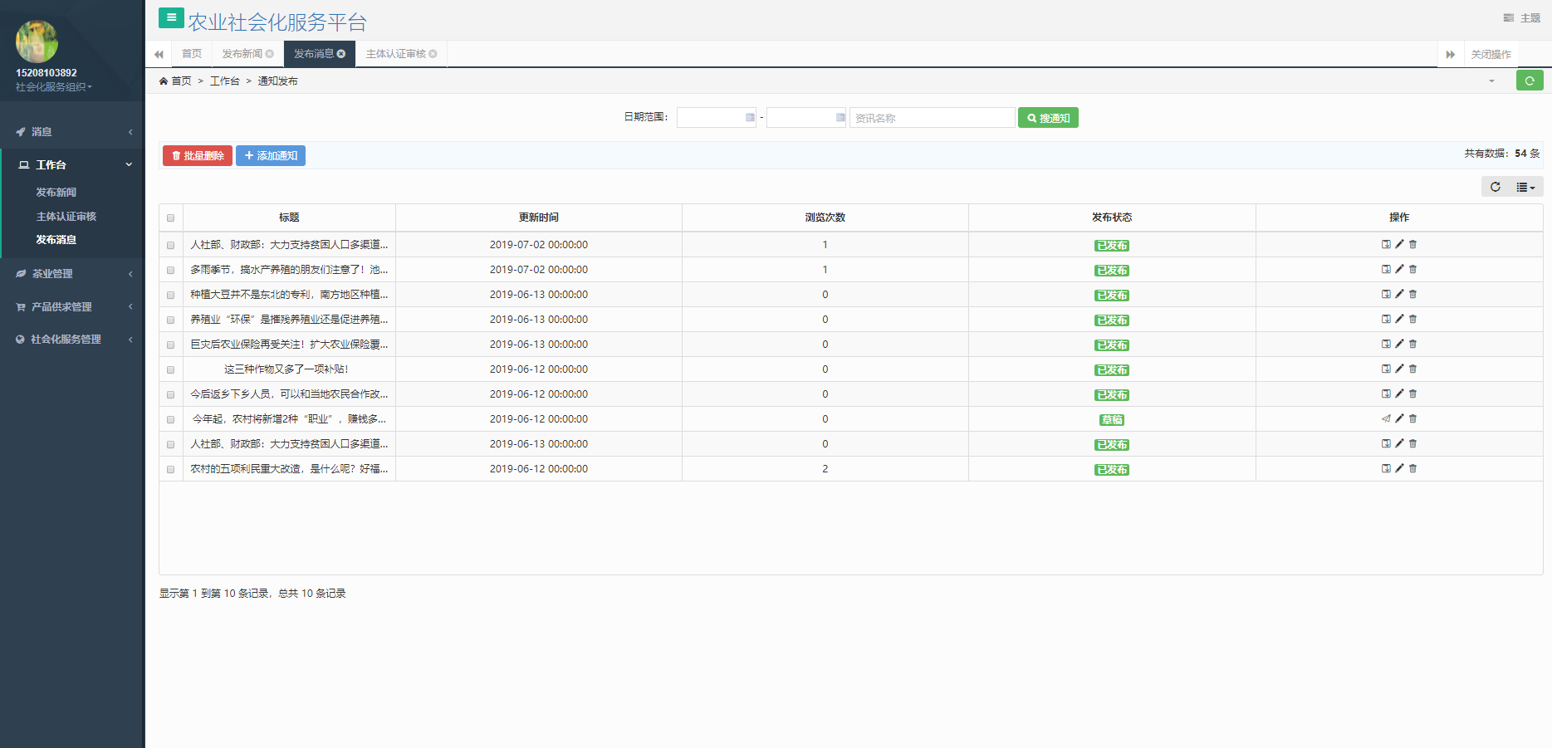The width and height of the screenshot is (1552, 748).
Task: Switch to the 主体认证审核 tab
Action: click(396, 54)
